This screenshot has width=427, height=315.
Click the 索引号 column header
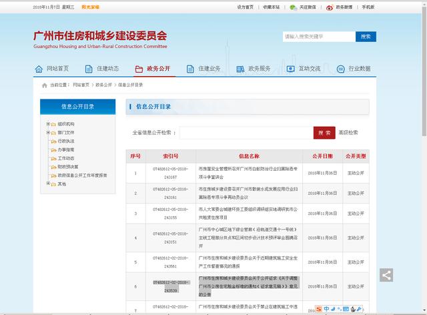click(171, 156)
